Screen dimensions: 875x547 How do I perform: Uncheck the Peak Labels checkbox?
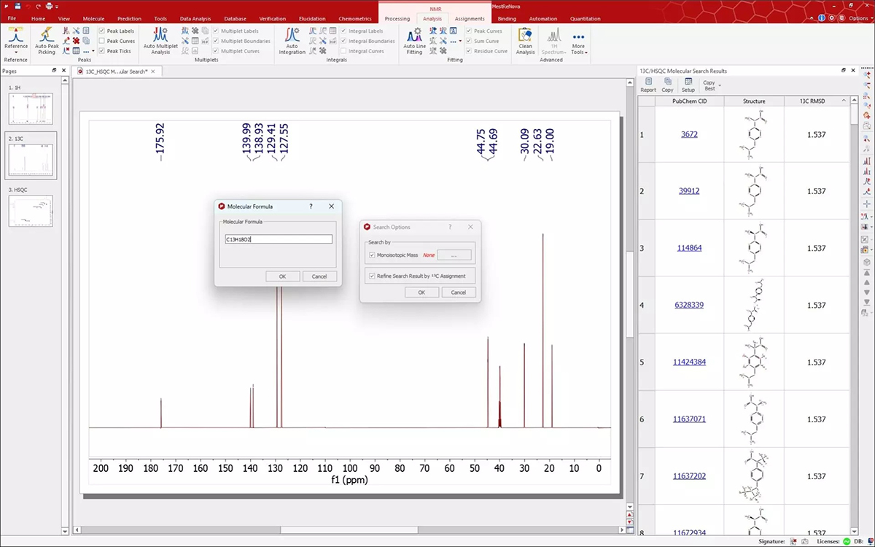tap(101, 31)
